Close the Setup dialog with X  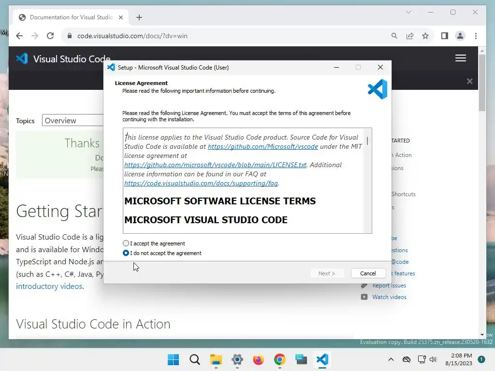(380, 67)
